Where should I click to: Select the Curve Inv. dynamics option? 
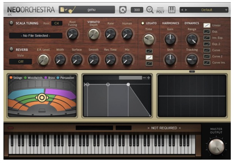point(207,62)
